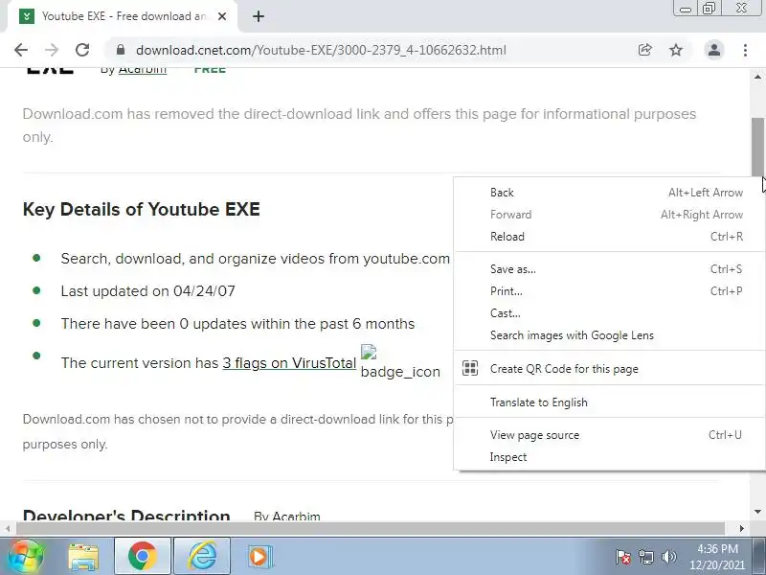This screenshot has height=575, width=766.
Task: Click the Action Center flag tray icon
Action: click(623, 557)
